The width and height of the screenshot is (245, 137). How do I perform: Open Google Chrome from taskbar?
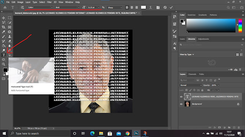point(127,134)
